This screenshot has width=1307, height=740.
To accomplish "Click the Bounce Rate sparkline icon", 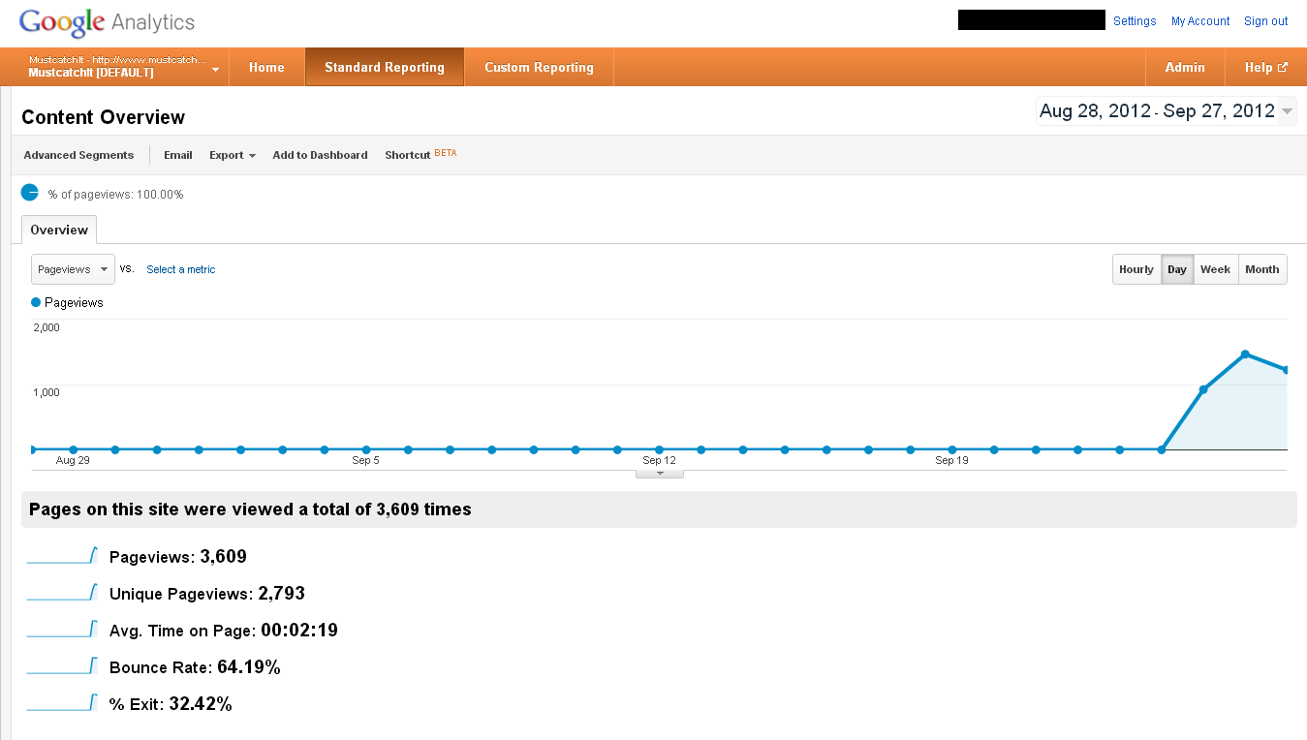I will (62, 666).
